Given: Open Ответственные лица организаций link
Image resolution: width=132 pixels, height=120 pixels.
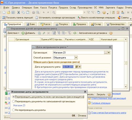Looking at the screenshot, I should [108, 98].
